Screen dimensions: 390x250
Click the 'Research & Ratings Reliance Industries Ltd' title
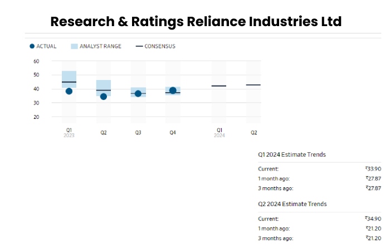(x=196, y=21)
